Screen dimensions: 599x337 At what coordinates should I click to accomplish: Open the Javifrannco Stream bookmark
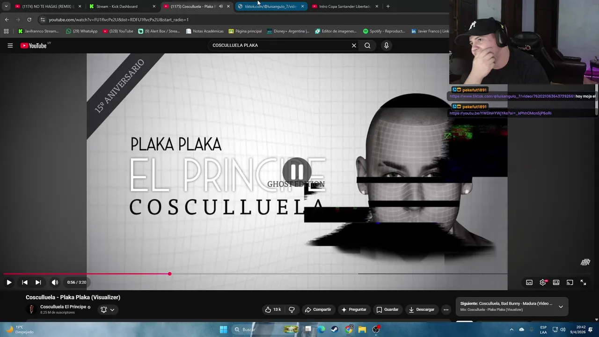click(x=38, y=31)
